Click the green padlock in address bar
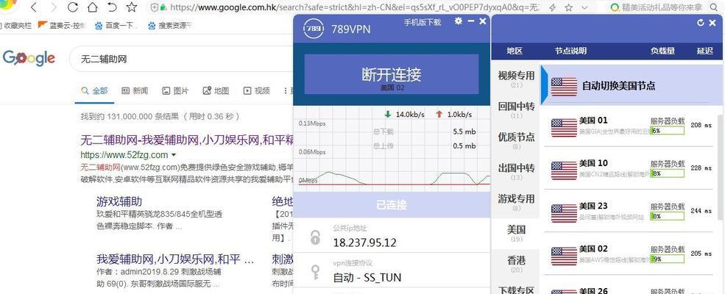This screenshot has height=294, width=725. [x=163, y=8]
